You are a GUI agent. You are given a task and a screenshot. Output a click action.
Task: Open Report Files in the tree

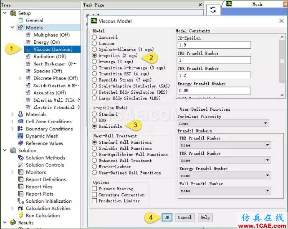click(x=39, y=187)
